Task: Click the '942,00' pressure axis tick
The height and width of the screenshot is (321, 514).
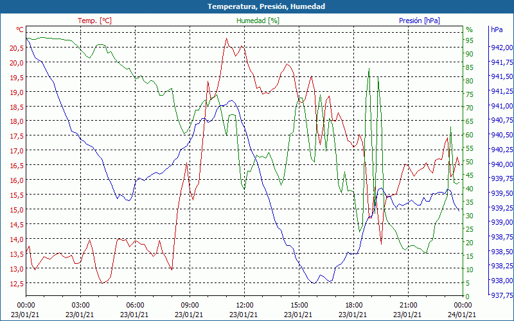Action: [502, 48]
